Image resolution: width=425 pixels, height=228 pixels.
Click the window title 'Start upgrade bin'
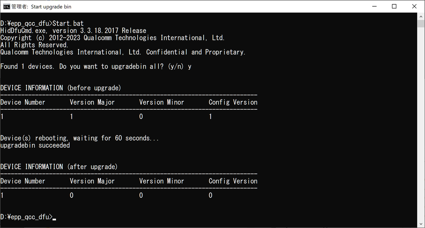coord(51,6)
